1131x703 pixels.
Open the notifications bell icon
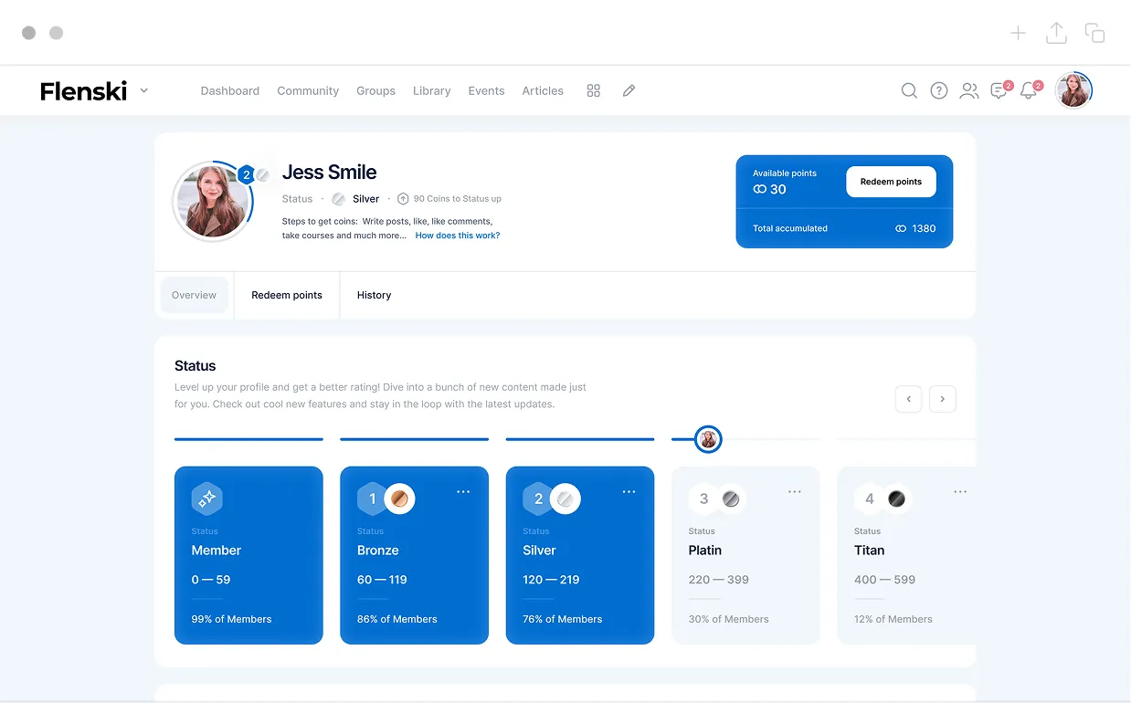click(1029, 90)
